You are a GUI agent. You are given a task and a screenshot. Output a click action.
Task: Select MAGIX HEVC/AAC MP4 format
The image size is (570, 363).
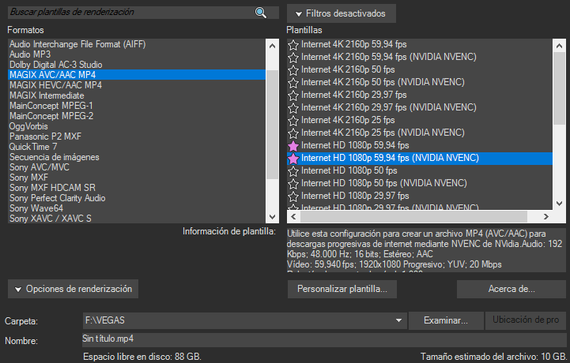tap(137, 85)
